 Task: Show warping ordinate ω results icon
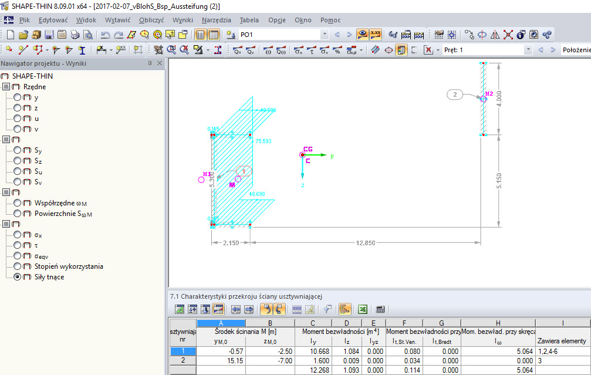[x=268, y=50]
